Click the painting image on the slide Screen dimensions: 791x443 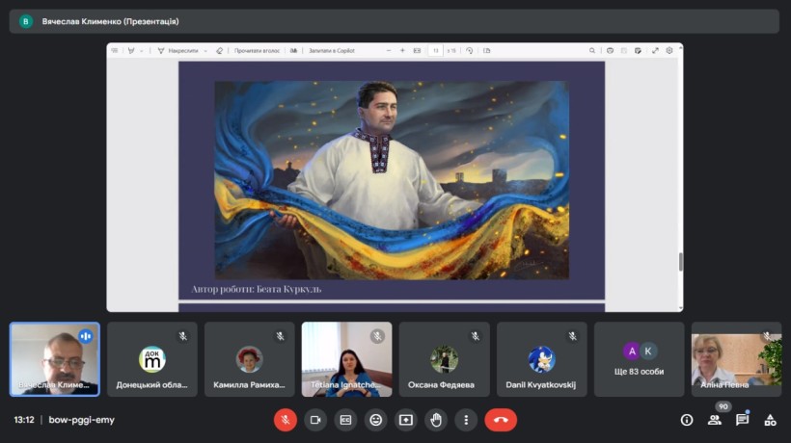pos(392,180)
